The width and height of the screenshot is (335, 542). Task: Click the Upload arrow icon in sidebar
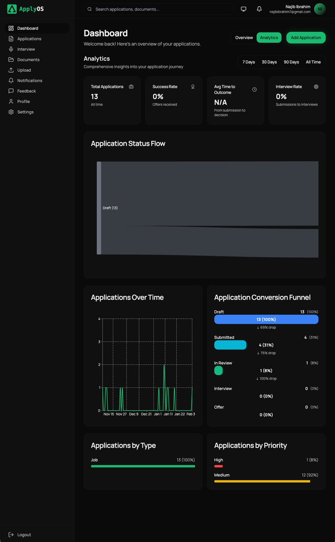(x=11, y=70)
